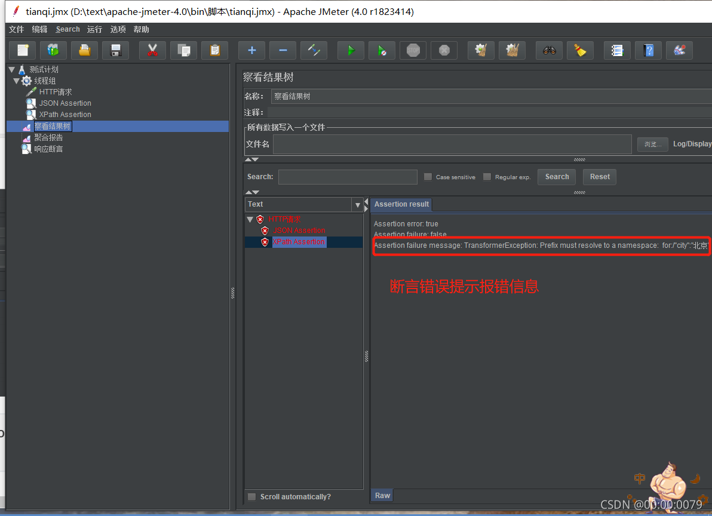Toggle Scroll automatically checkbox
This screenshot has width=712, height=516.
click(251, 497)
